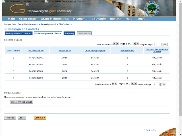Switch to Reassignment ED Contact tab
Viewport: 182px width, 136px height.
19,33
